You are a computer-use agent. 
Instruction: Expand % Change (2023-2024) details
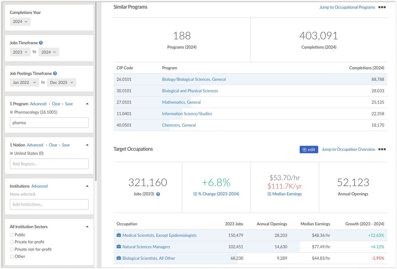point(216,194)
